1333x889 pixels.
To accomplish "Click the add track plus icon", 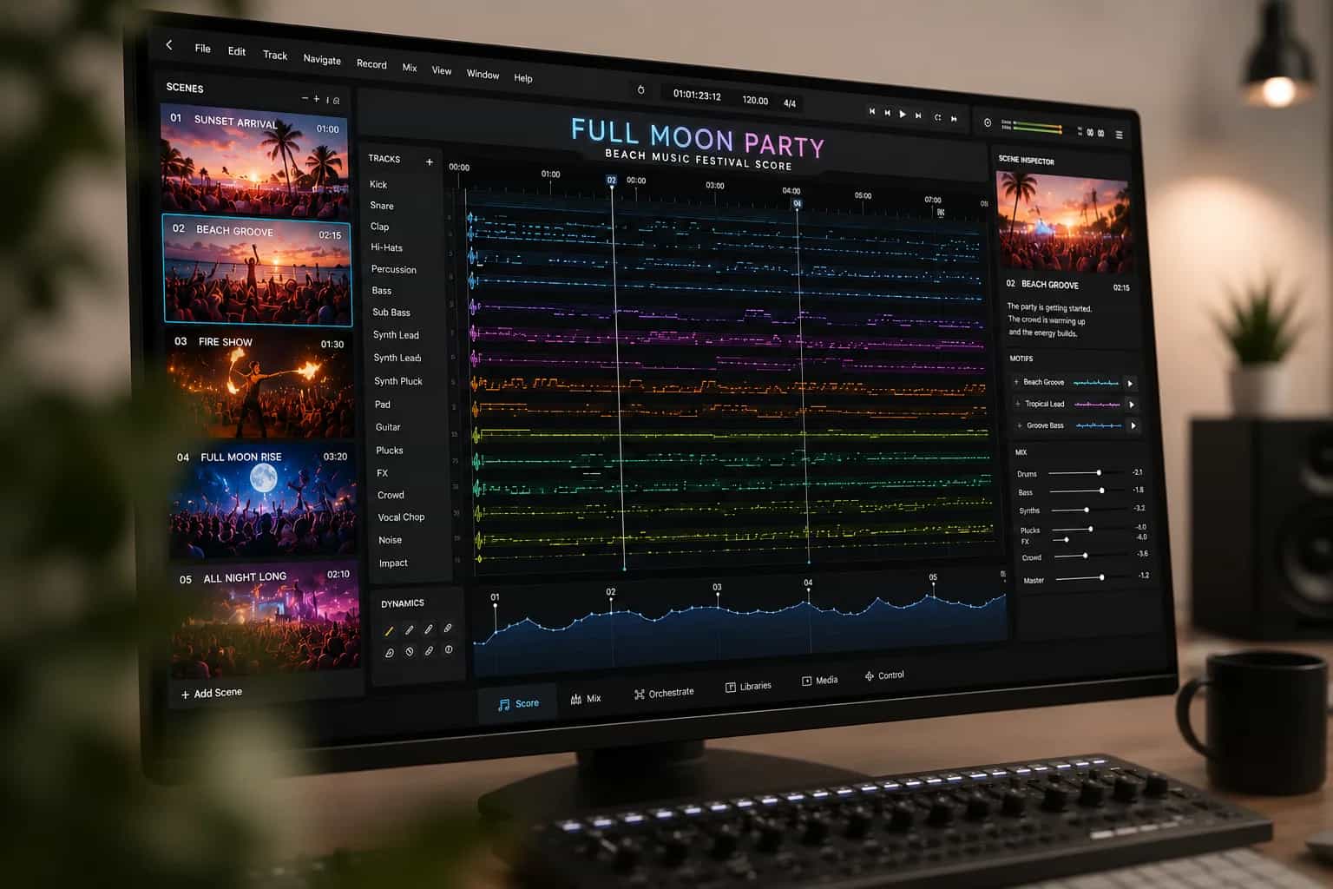I will [x=429, y=161].
